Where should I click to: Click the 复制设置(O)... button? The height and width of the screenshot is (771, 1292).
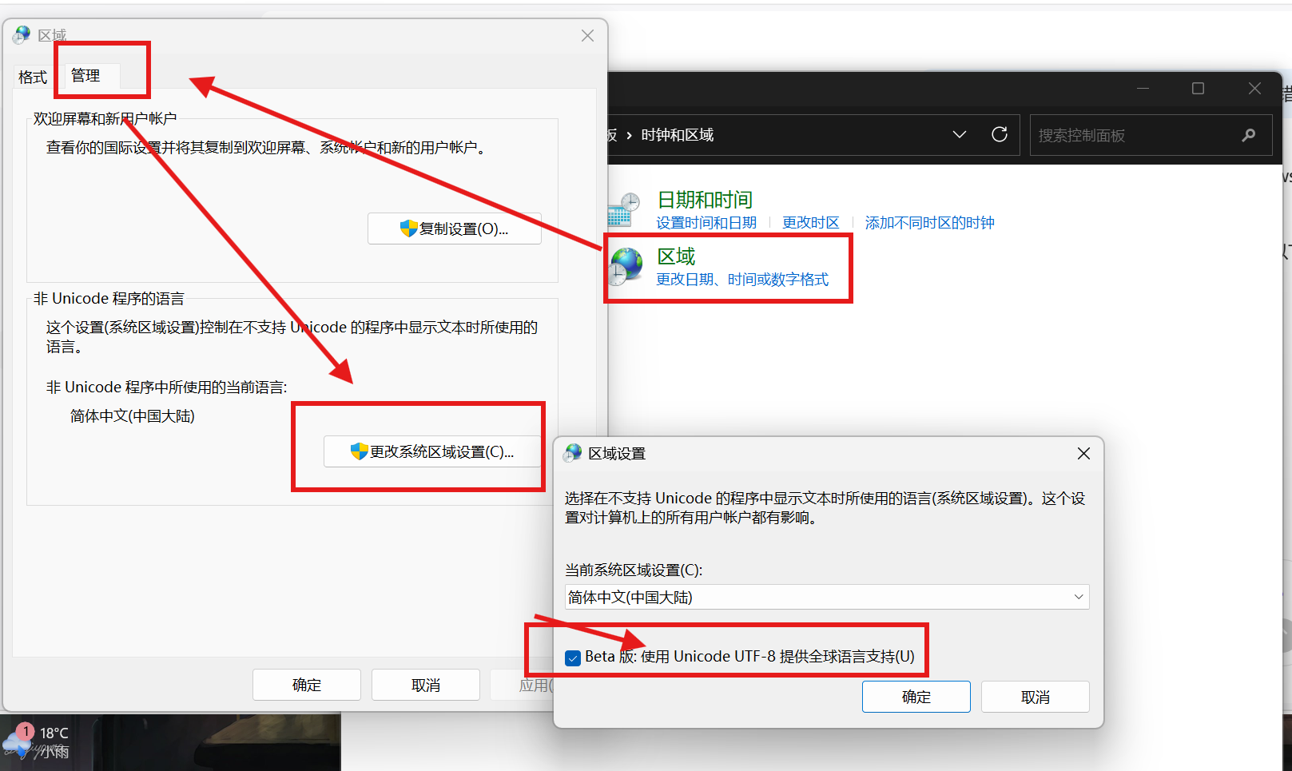(454, 229)
